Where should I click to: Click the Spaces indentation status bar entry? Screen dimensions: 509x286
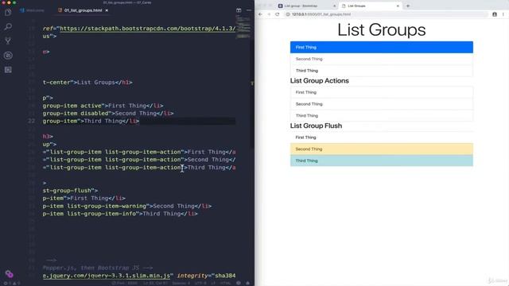coord(181,283)
